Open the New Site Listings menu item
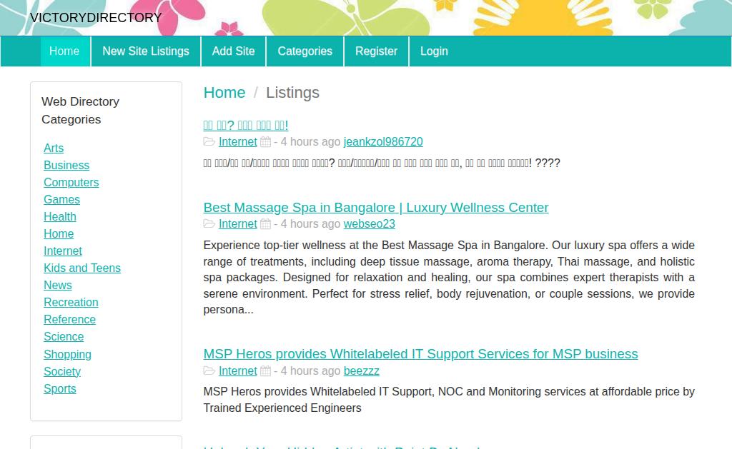The image size is (732, 449). point(146,51)
